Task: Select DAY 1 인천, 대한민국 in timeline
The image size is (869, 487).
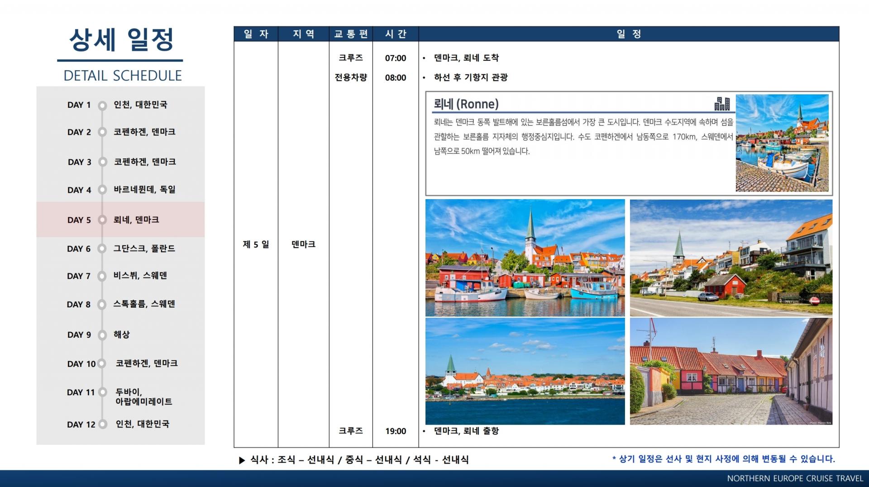Action: coord(117,105)
